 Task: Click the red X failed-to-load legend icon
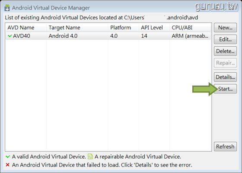pyautogui.click(x=8, y=165)
